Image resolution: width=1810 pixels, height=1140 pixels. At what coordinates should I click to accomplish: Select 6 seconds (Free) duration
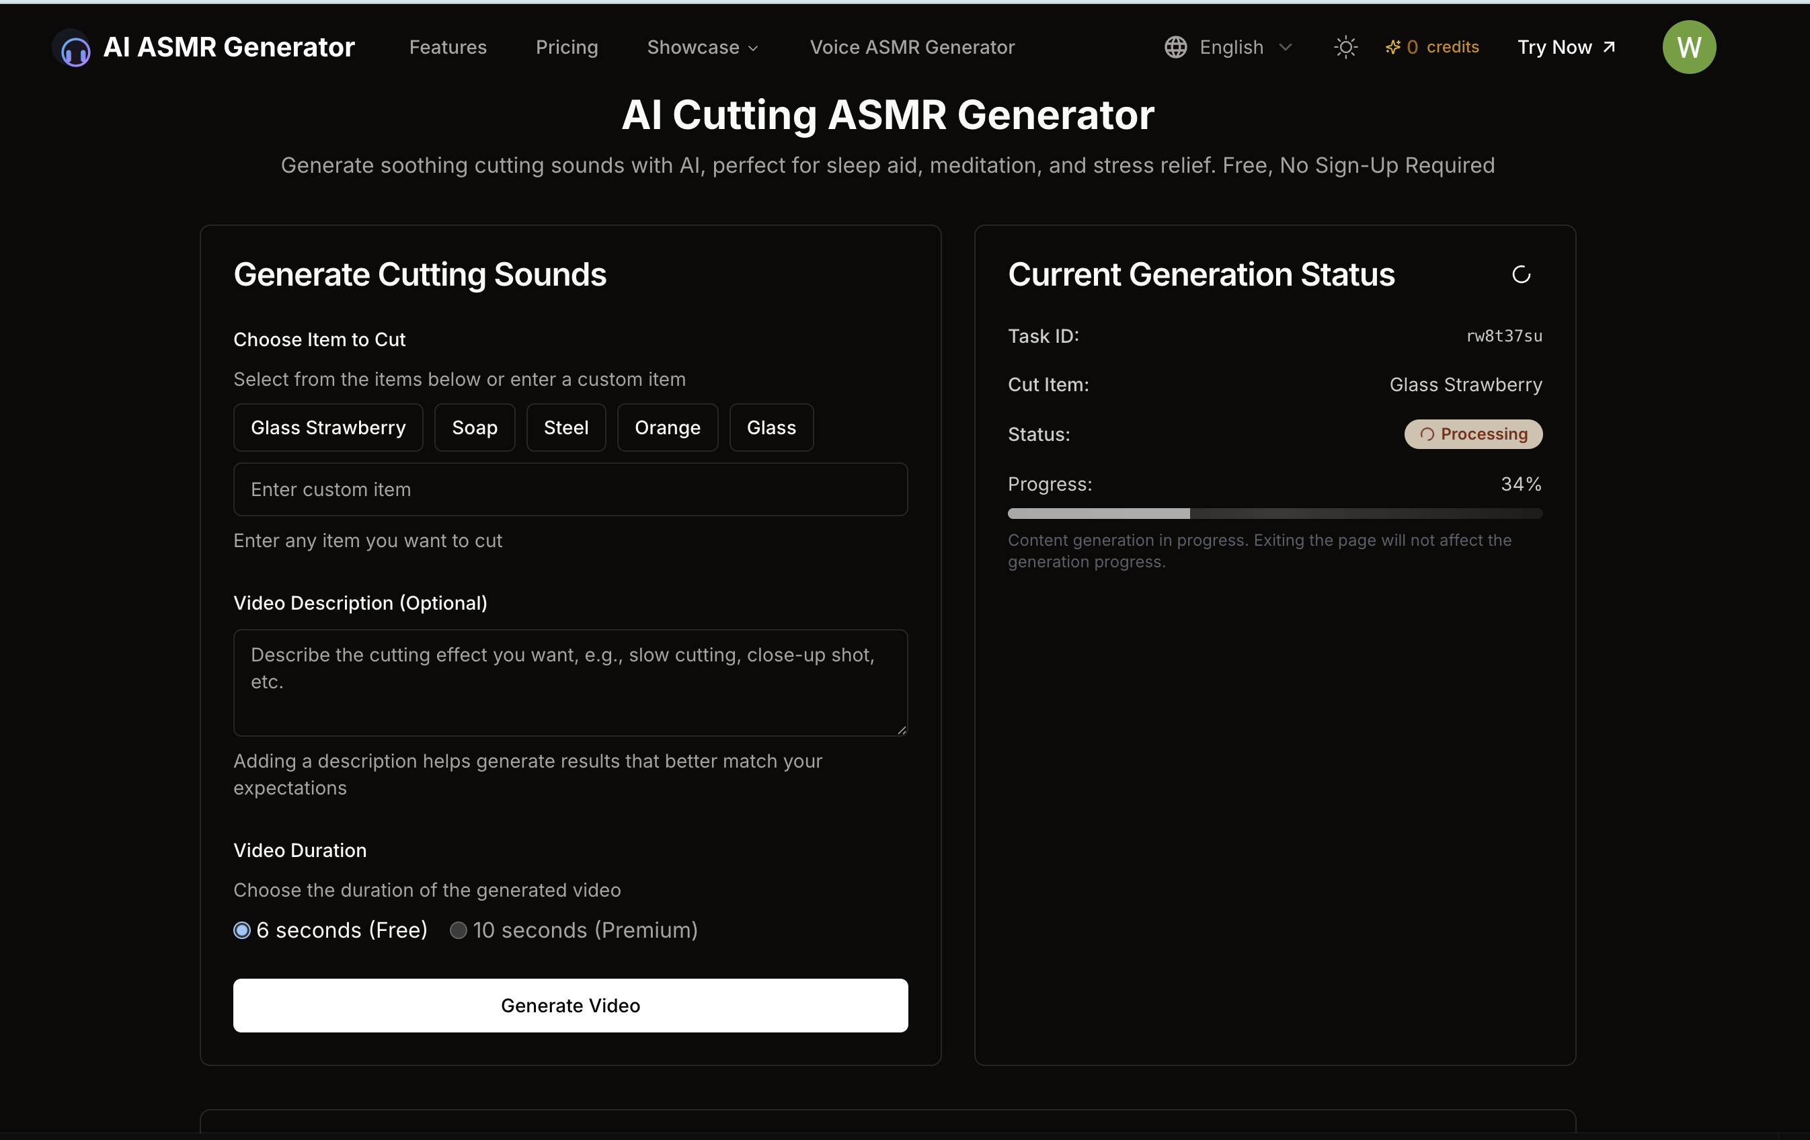(x=242, y=930)
